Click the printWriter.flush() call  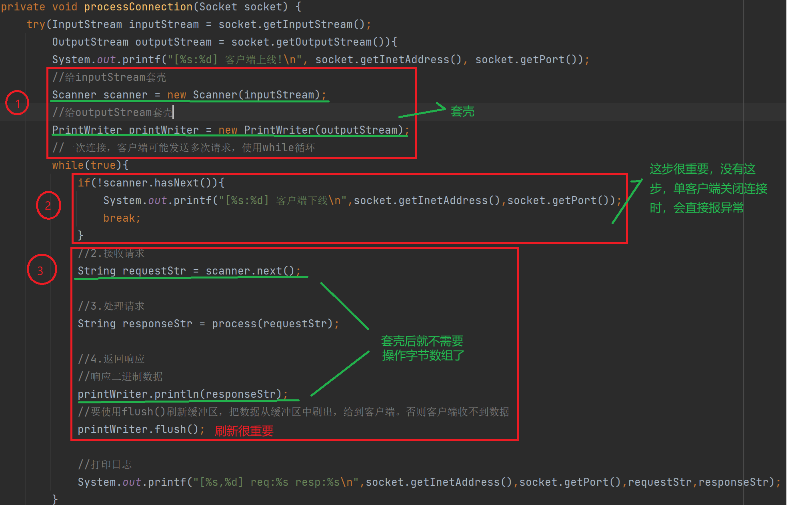138,429
